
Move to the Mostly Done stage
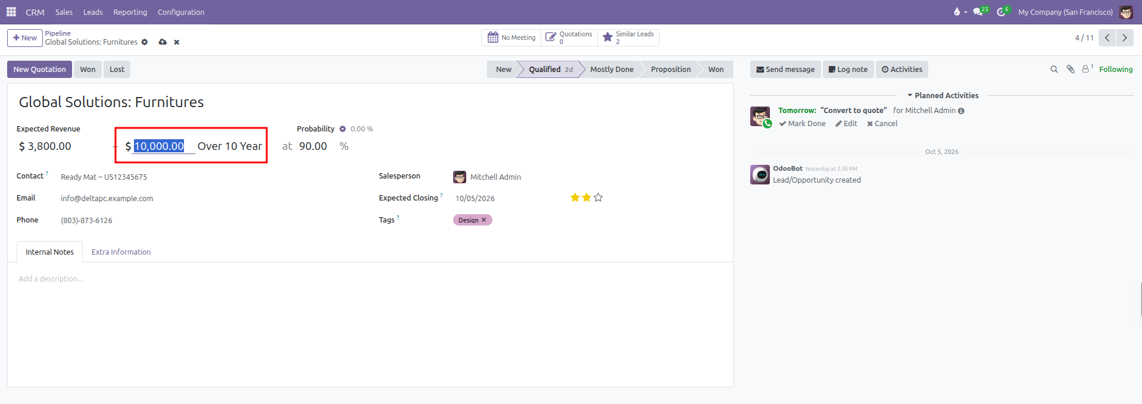(611, 70)
